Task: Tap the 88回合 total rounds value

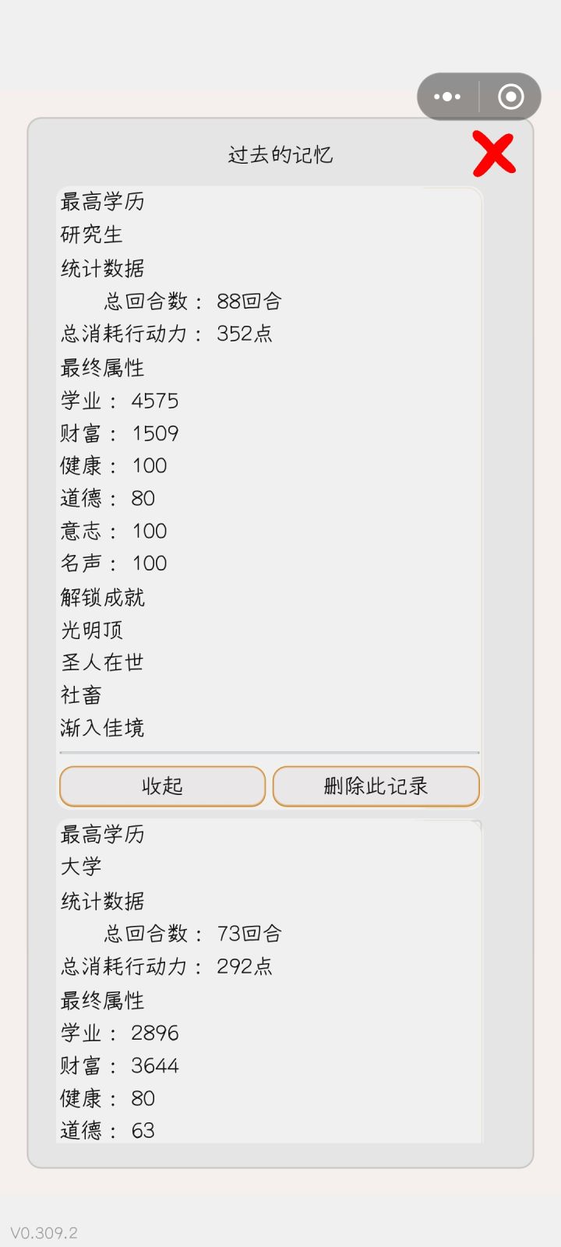Action: [249, 301]
